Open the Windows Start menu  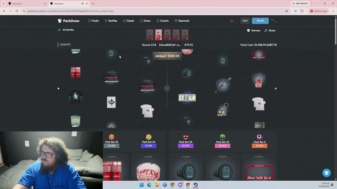click(x=141, y=185)
